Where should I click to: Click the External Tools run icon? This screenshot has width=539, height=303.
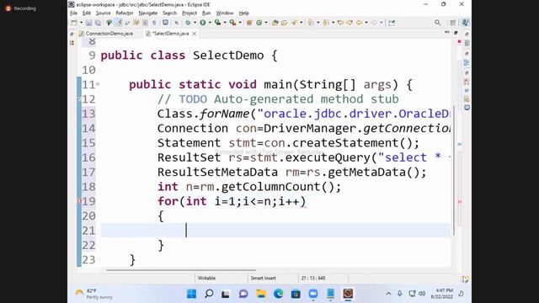(x=232, y=23)
